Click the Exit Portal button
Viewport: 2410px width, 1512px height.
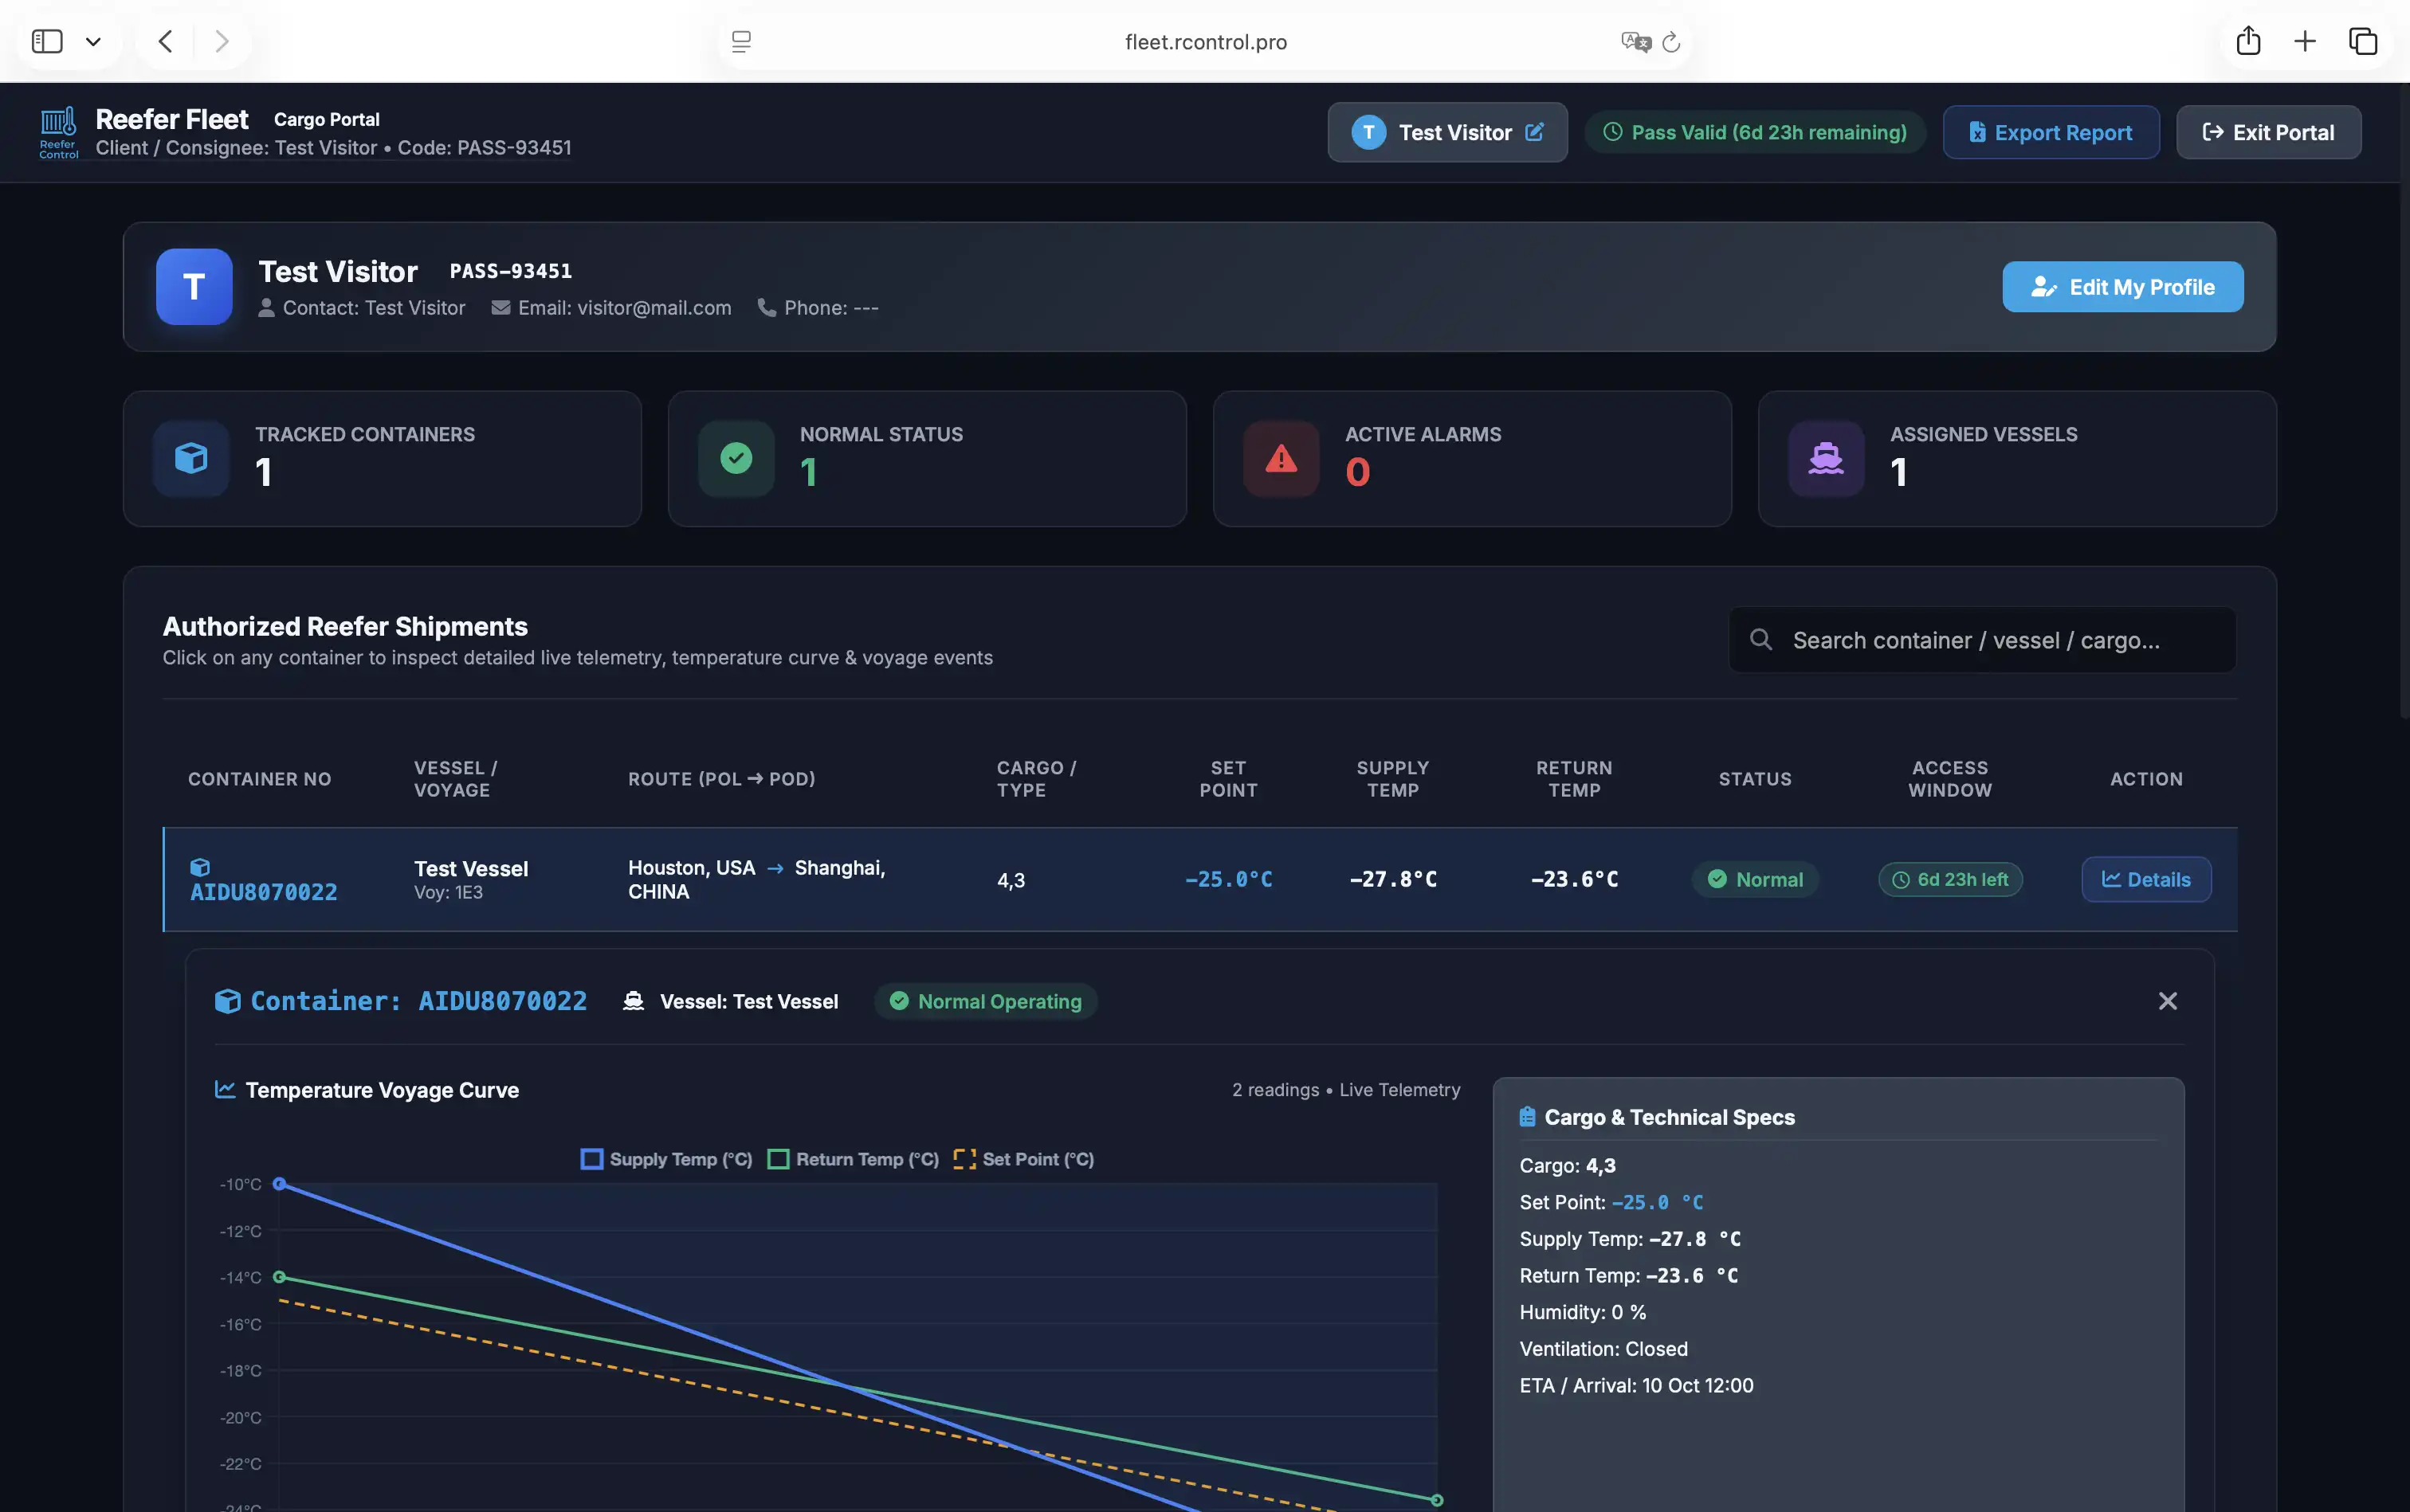tap(2269, 132)
